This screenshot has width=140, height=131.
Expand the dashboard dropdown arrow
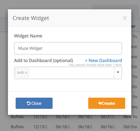118,73
